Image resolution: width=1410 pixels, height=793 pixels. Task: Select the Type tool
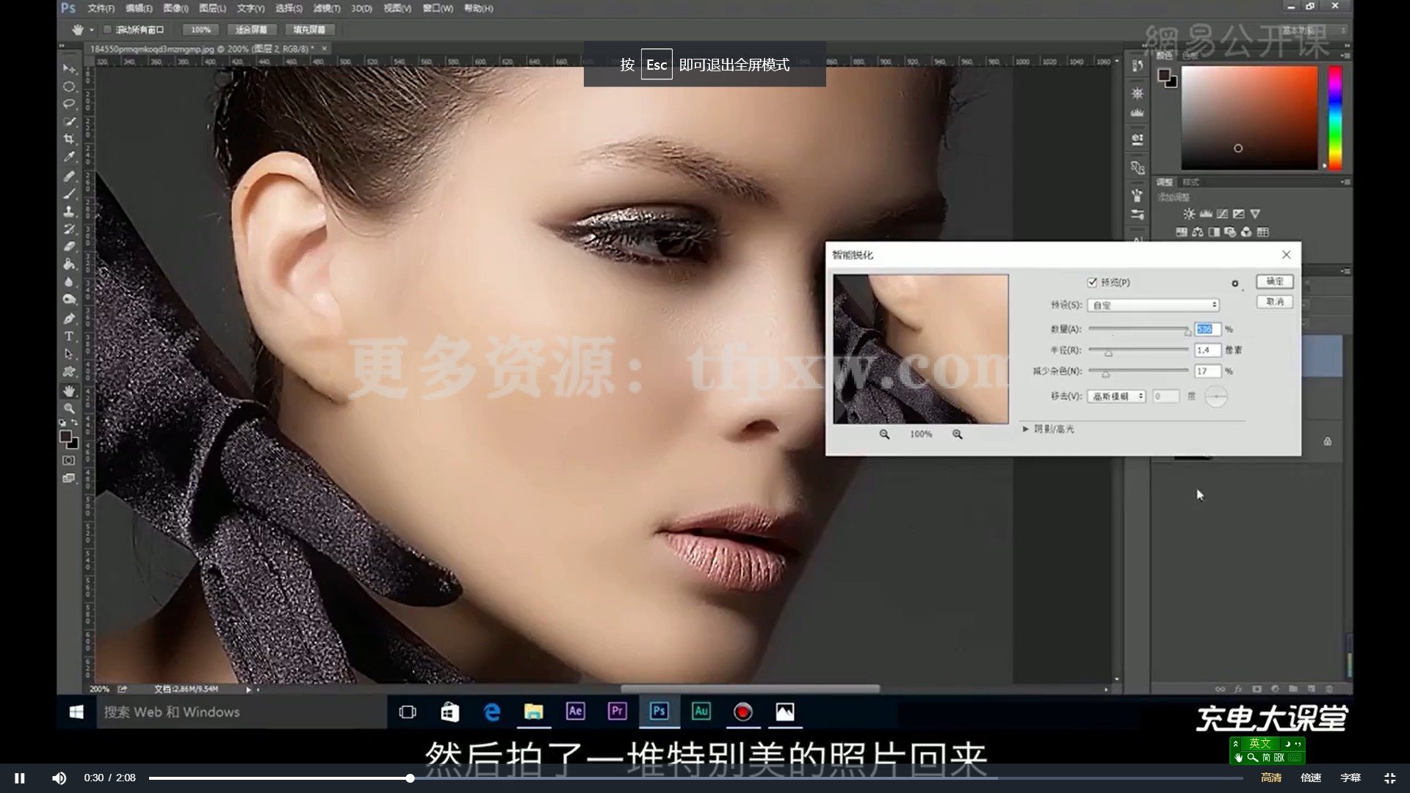(x=69, y=336)
